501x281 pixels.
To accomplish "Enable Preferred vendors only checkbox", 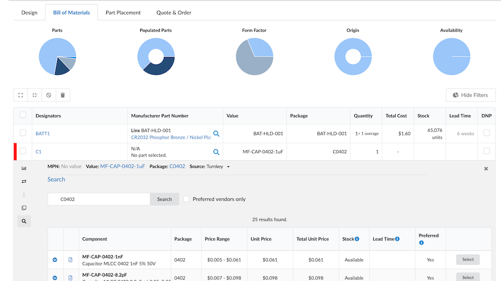I will point(186,199).
